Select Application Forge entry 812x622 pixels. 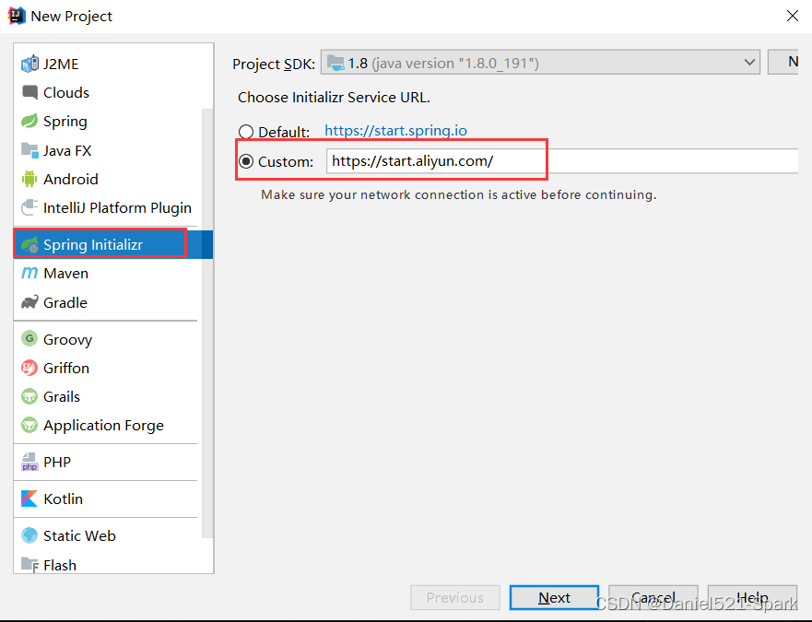108,425
